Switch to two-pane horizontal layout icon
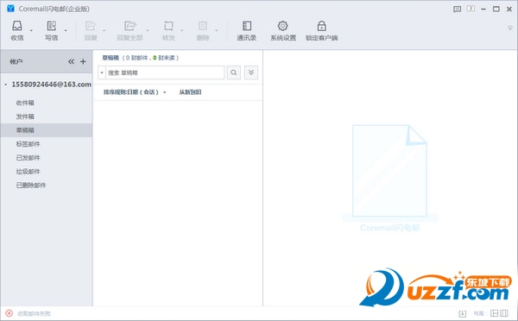This screenshot has height=321, width=518. (x=494, y=313)
